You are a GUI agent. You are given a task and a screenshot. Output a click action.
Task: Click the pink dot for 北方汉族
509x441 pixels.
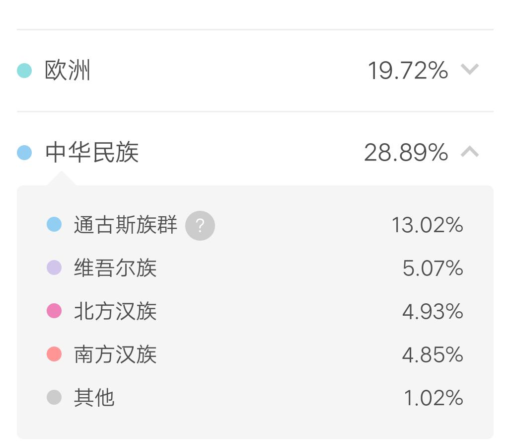click(x=54, y=311)
